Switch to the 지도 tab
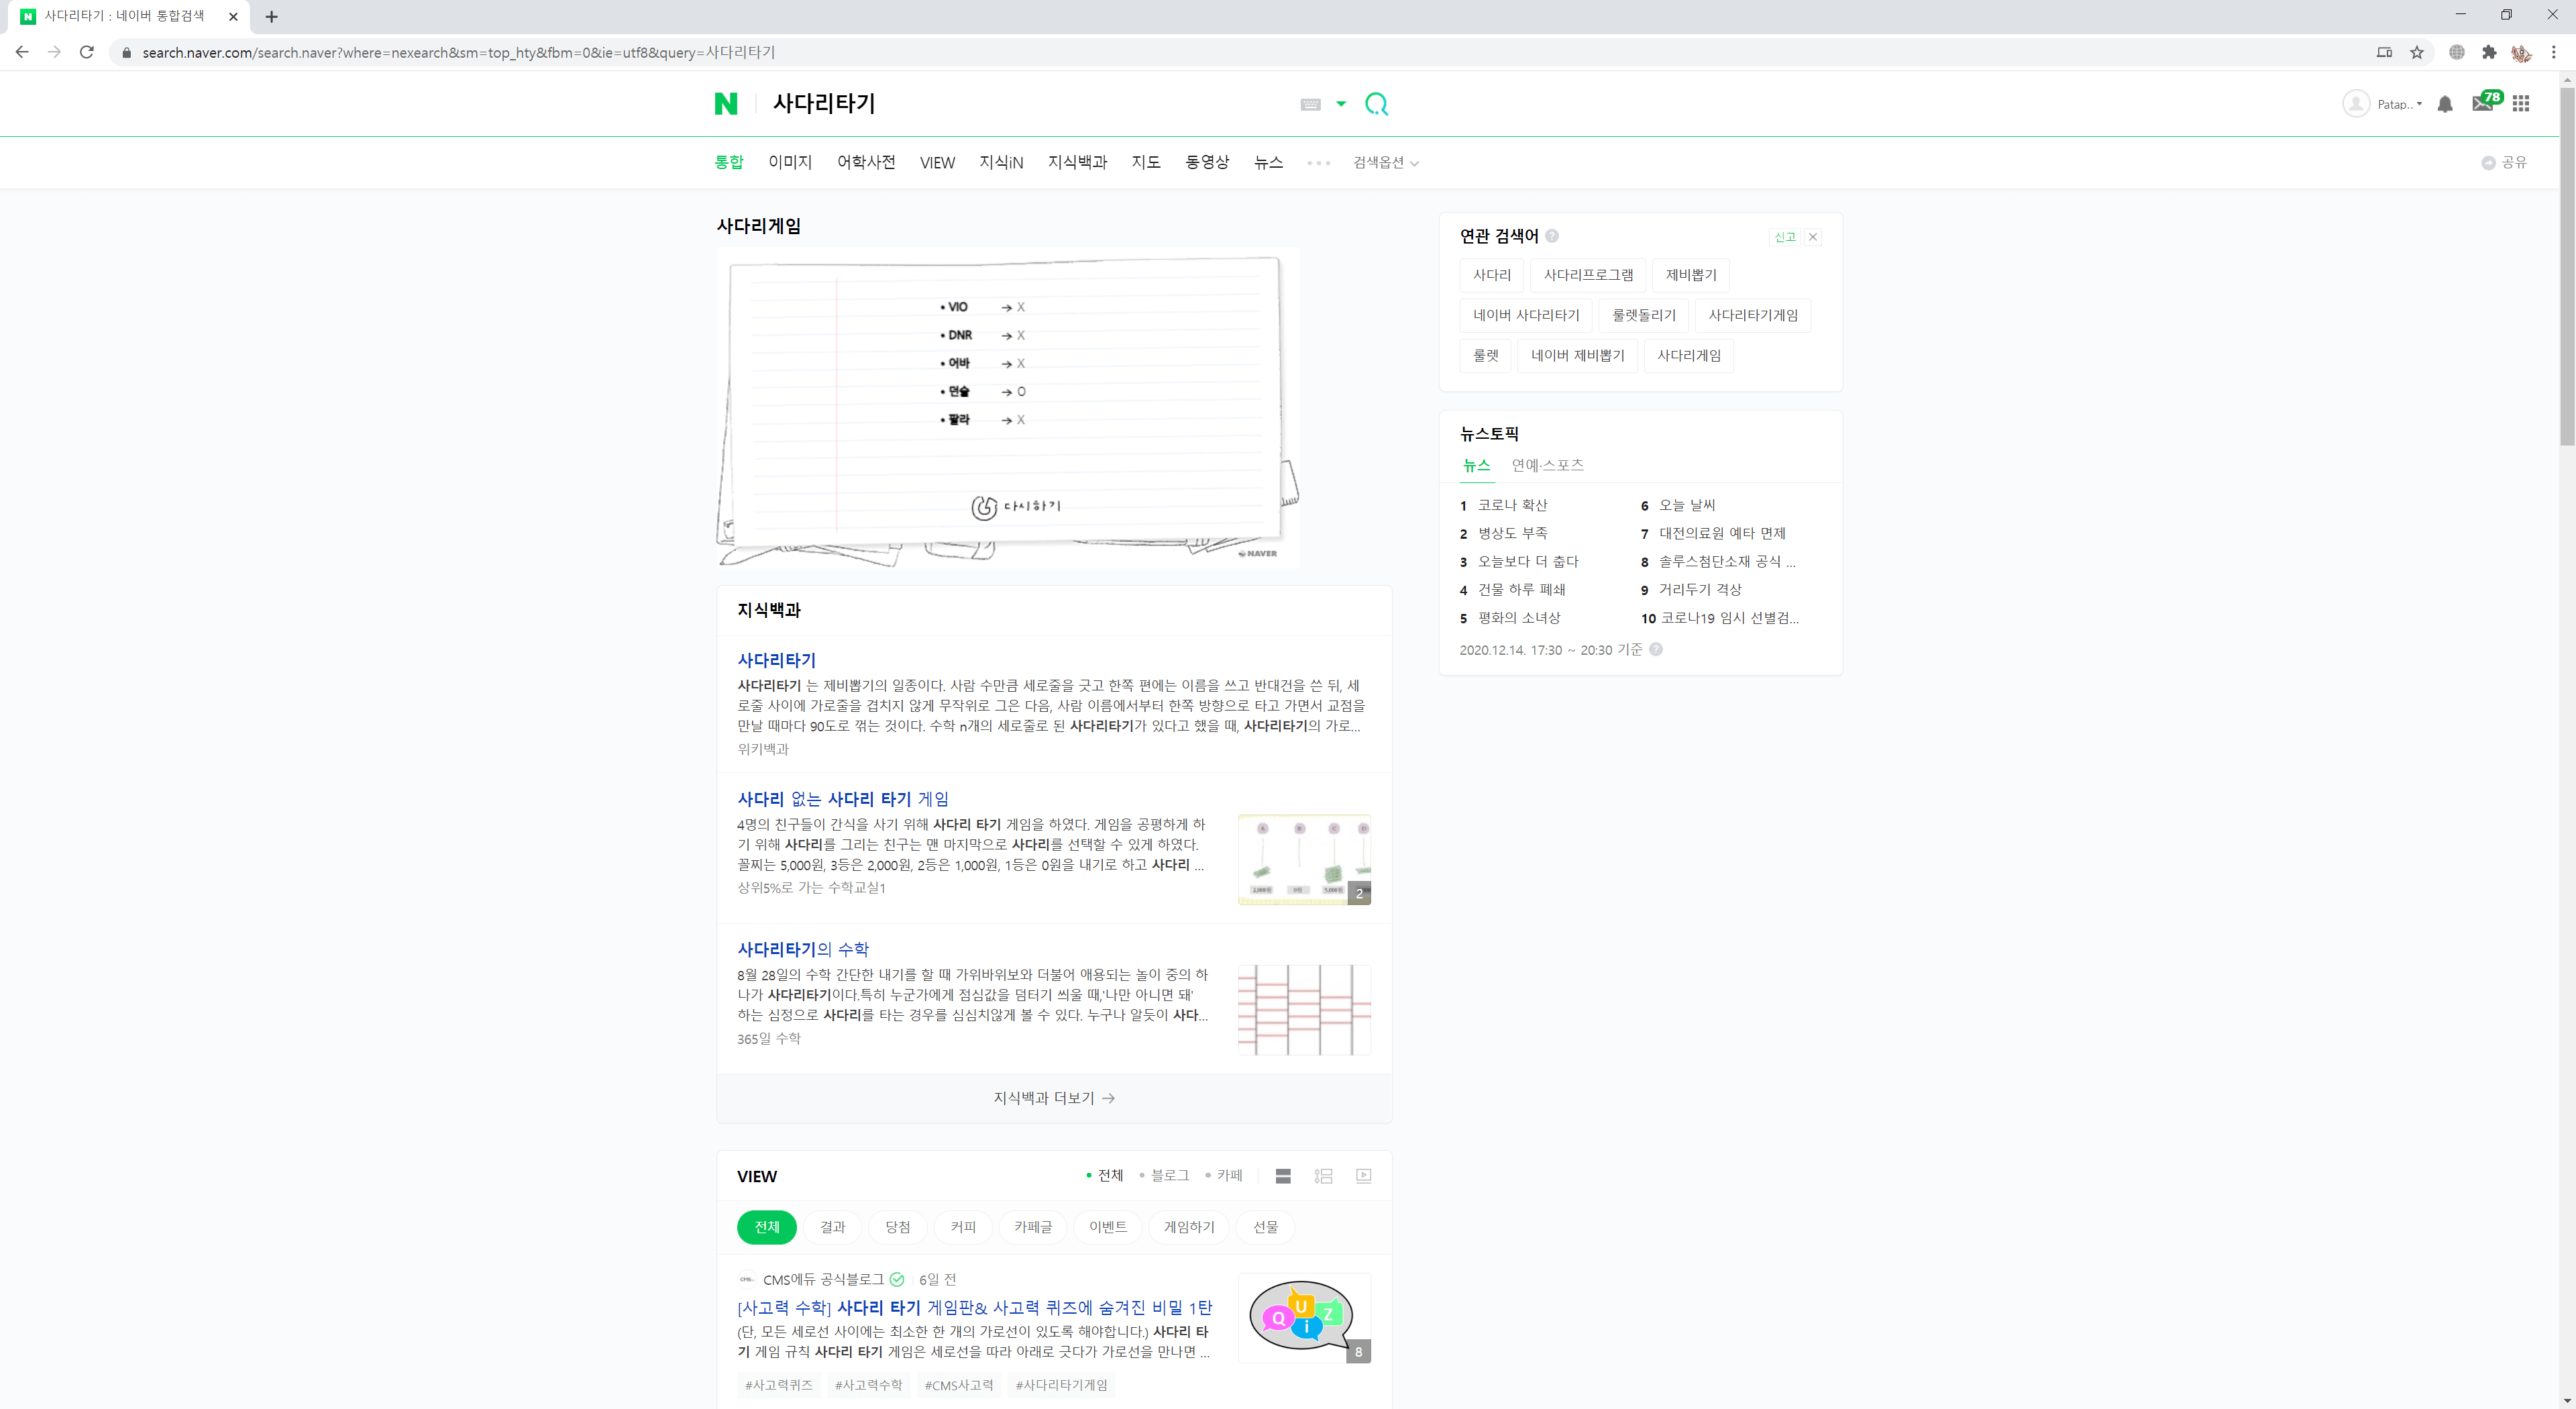The height and width of the screenshot is (1409, 2576). click(1146, 162)
